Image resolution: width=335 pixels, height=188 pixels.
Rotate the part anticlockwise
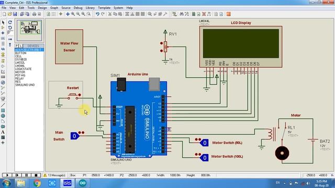point(10,28)
